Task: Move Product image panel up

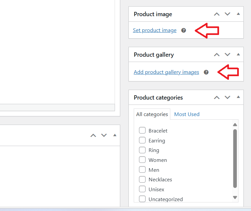Action: [217, 14]
